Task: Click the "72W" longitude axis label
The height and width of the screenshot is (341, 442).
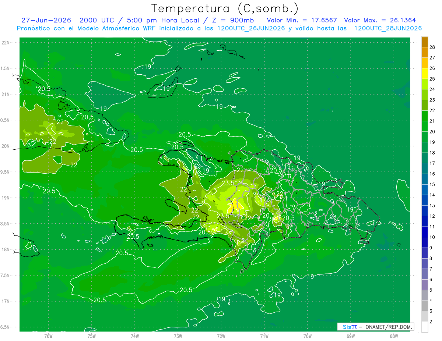Action: (x=221, y=336)
